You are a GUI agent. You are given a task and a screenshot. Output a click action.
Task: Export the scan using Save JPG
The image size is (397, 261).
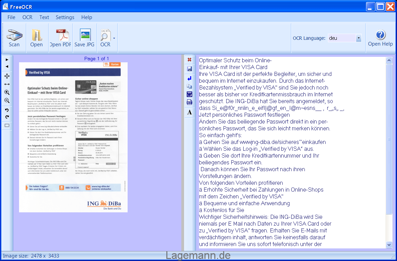point(85,38)
